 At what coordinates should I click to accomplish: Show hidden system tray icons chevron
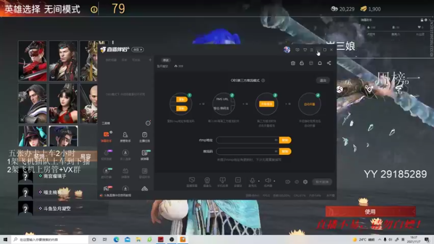[379, 240]
